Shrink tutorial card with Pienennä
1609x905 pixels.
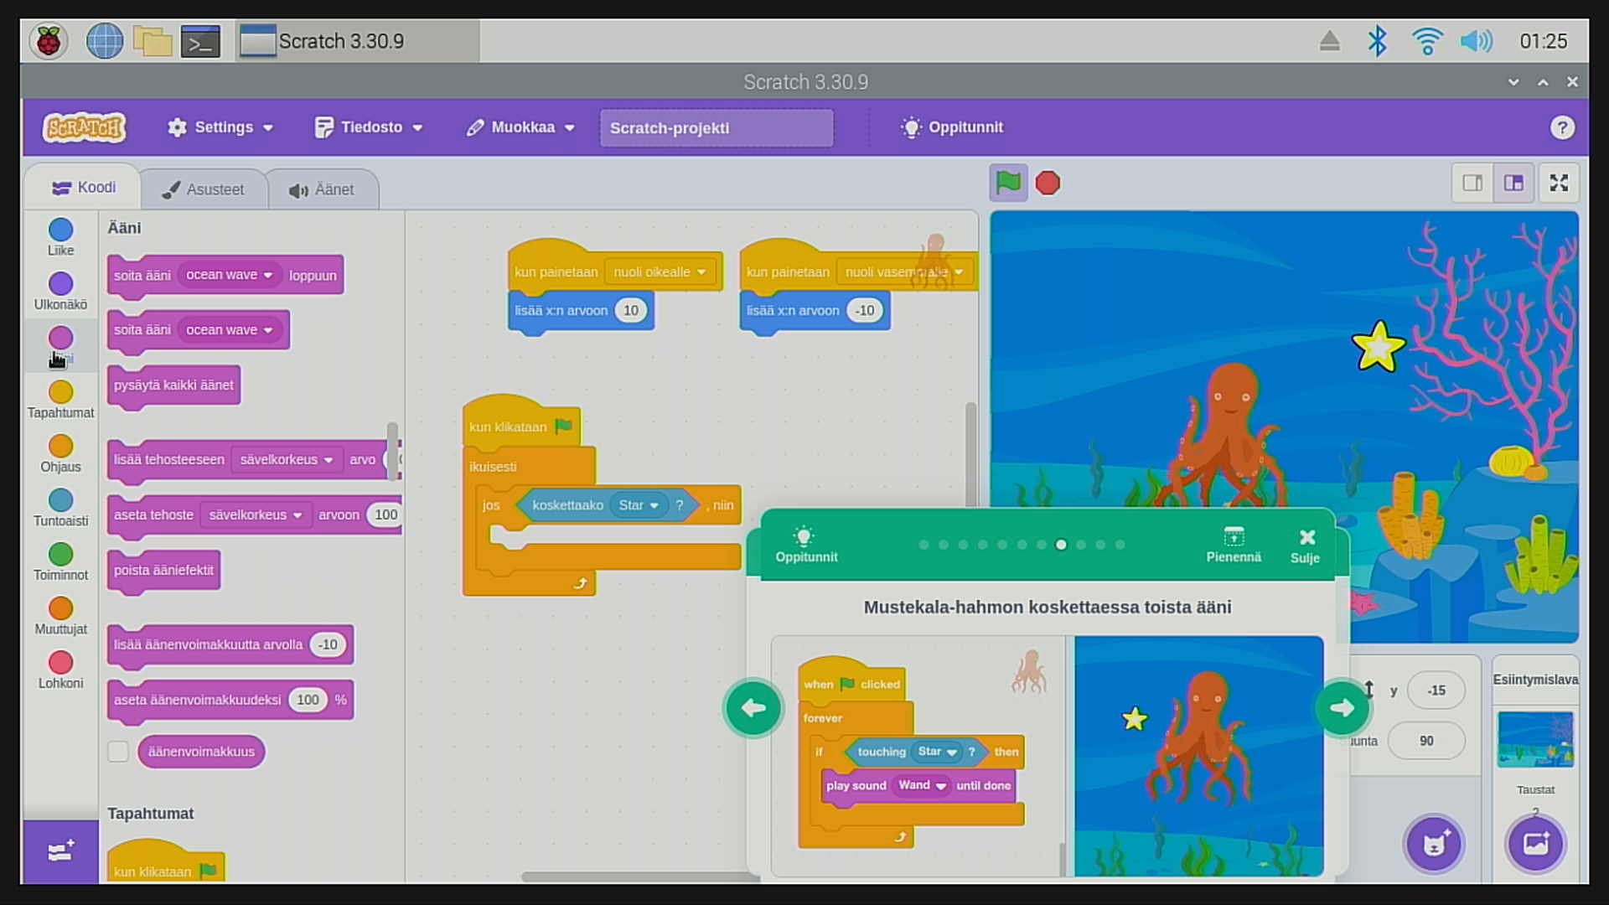[1234, 545]
